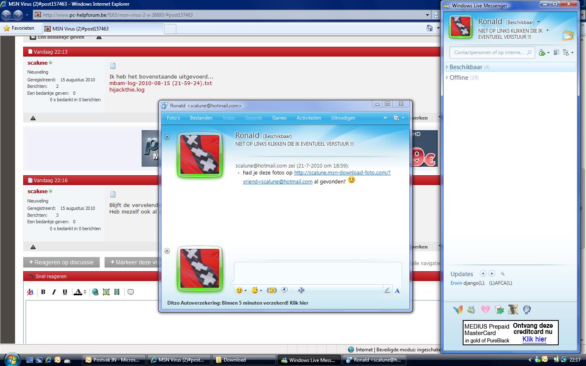Click report warning icon under Vandaag 22:16 post
This screenshot has height=366, width=586.
33,247
